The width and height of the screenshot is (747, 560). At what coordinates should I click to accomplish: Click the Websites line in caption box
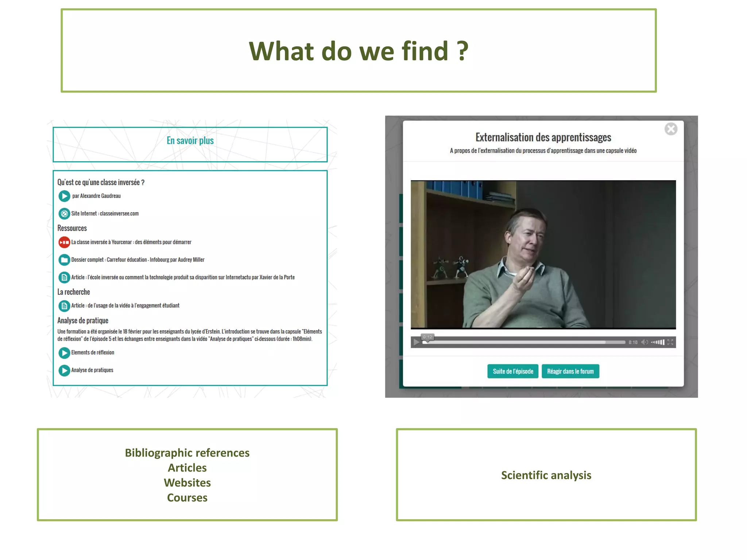tap(187, 483)
